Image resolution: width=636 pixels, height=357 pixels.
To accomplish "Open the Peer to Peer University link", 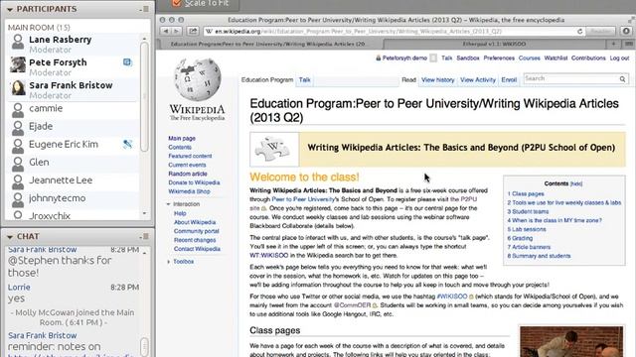I will (303, 199).
